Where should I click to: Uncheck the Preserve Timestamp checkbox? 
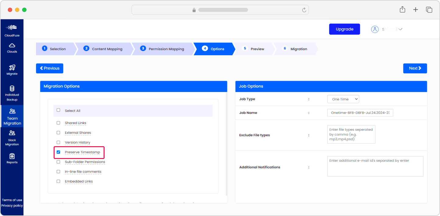pyautogui.click(x=59, y=152)
